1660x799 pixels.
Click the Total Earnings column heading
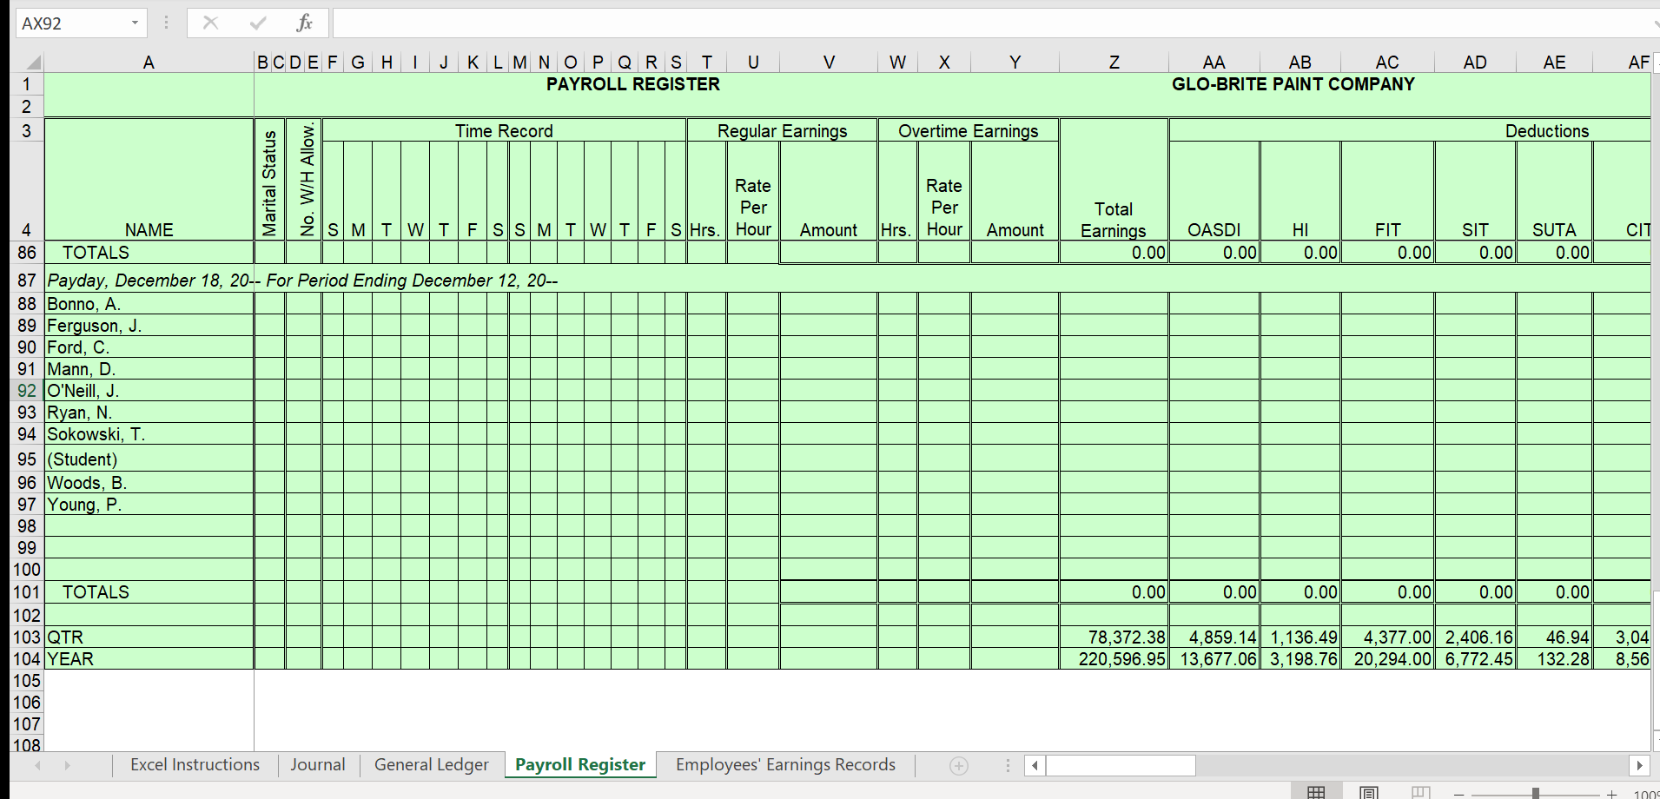tap(1114, 220)
